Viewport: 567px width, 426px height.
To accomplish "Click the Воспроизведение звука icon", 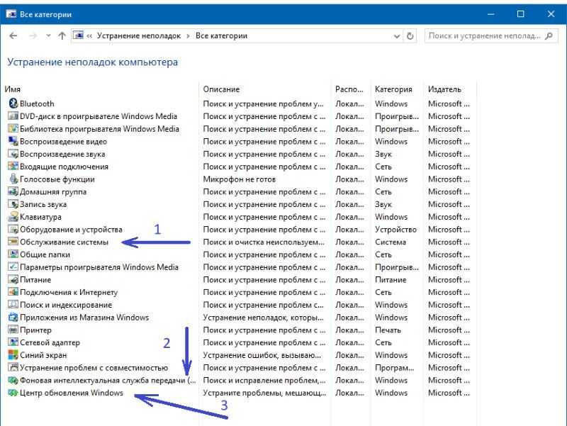I will click(13, 154).
